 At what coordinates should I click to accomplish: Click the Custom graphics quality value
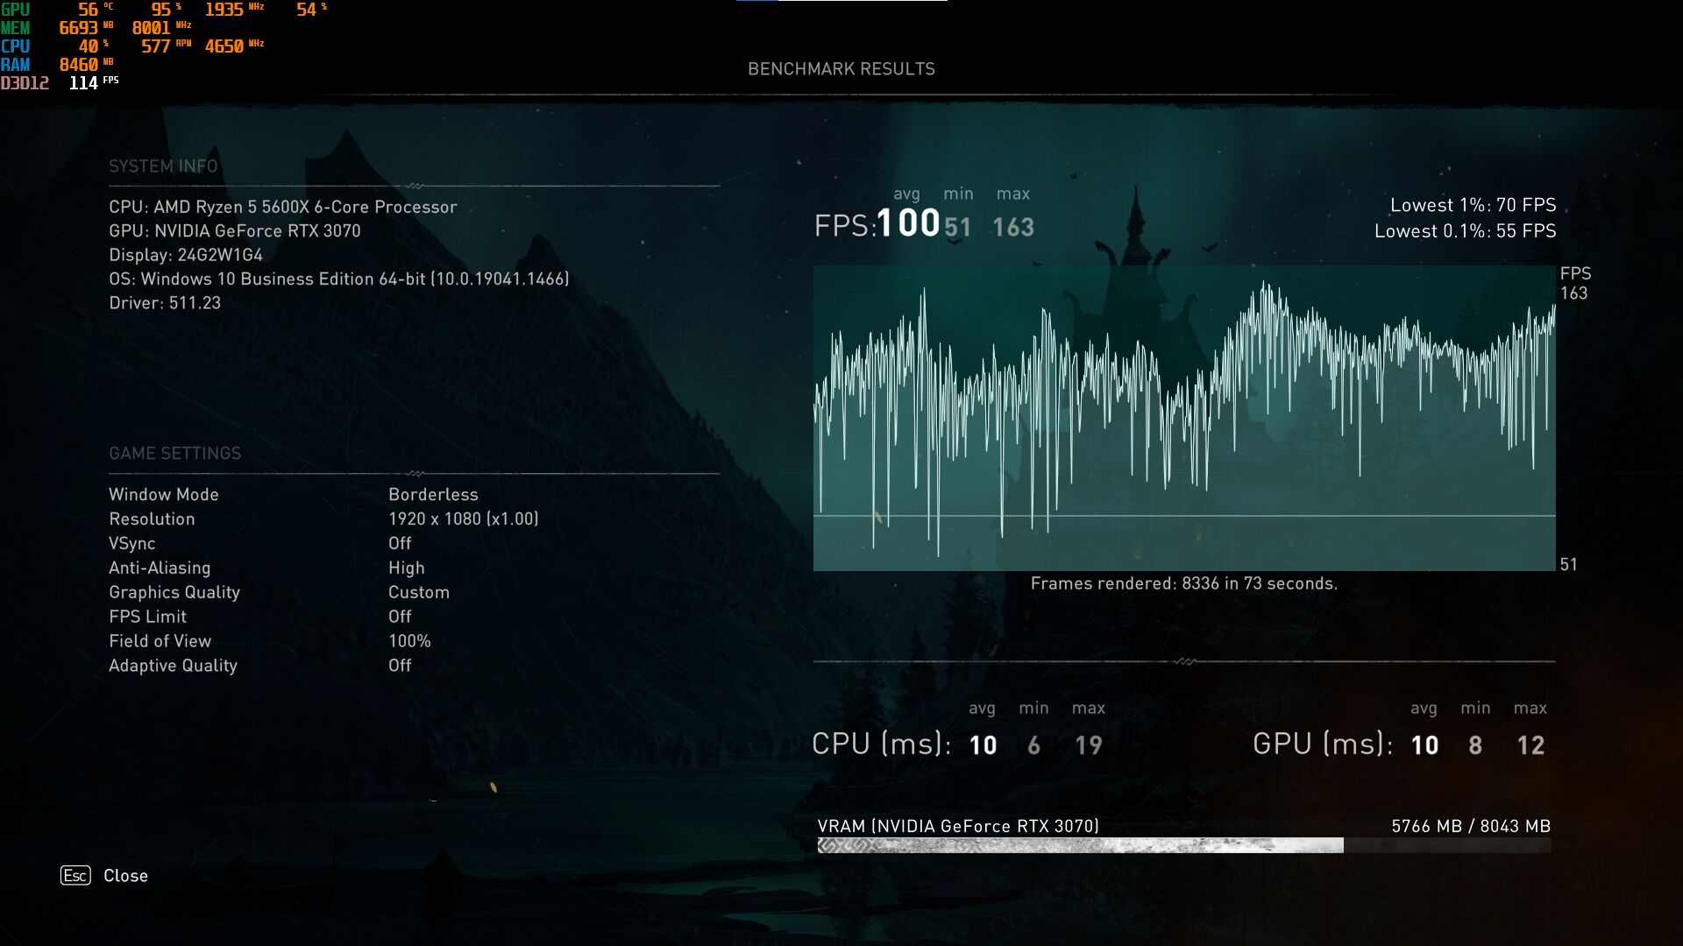coord(419,592)
